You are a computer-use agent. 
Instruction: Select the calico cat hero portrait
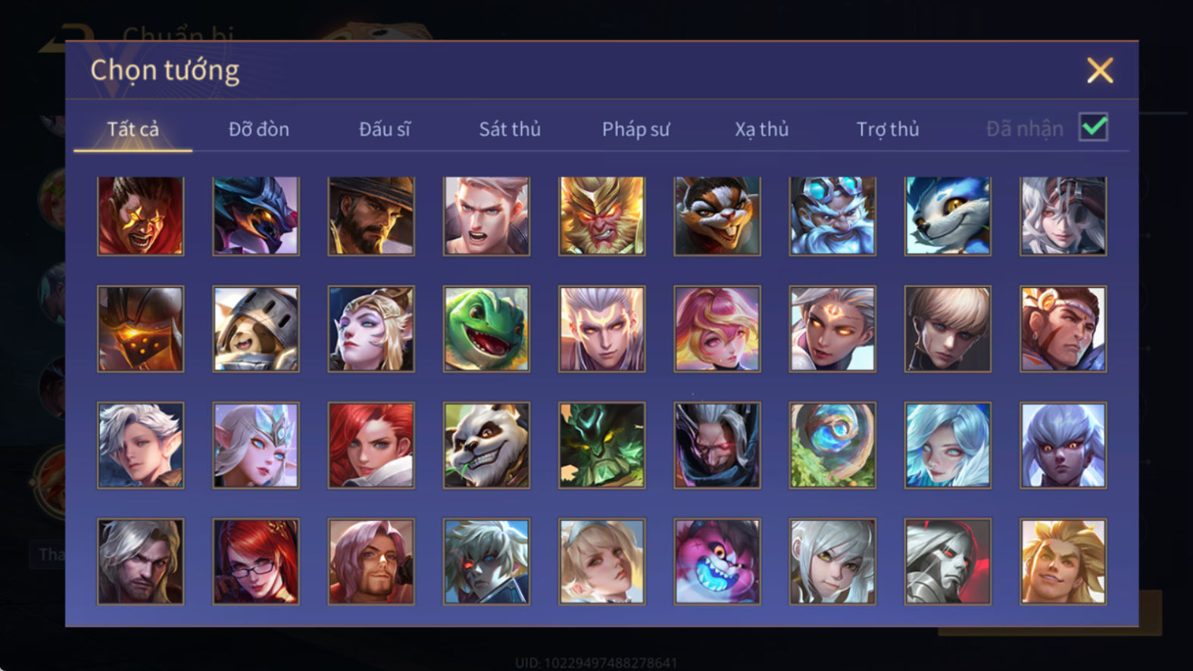pyautogui.click(x=717, y=216)
